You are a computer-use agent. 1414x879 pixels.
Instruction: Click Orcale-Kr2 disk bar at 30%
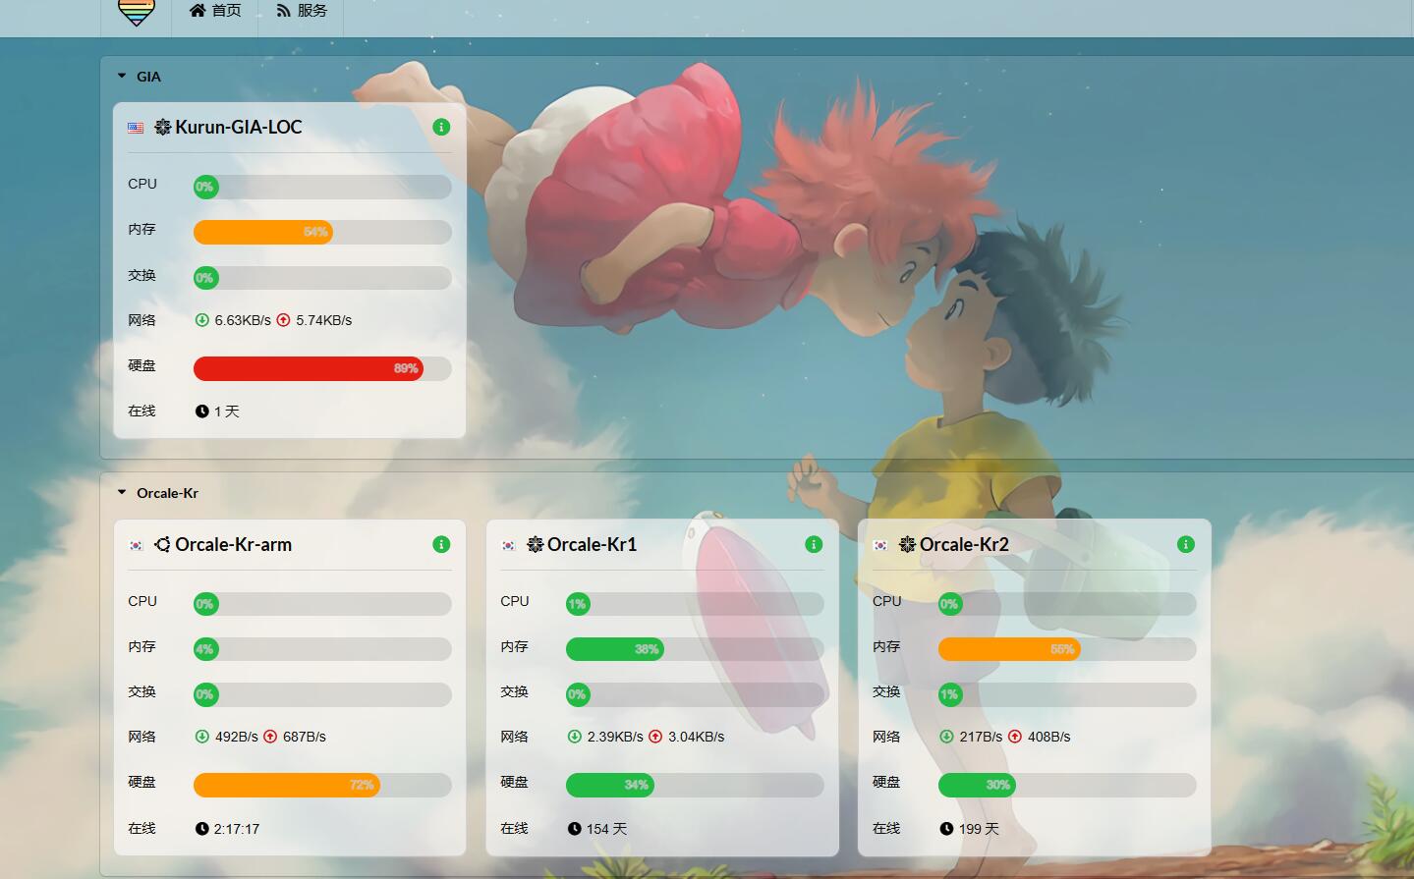coord(1067,785)
